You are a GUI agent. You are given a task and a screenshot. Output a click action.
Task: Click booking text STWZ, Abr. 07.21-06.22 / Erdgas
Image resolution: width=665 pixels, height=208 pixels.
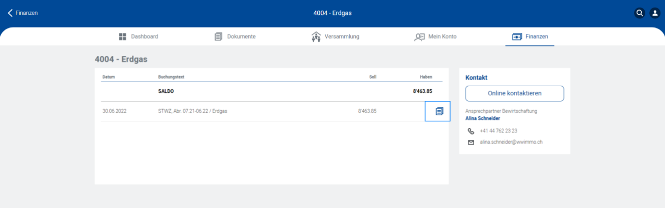click(x=192, y=111)
